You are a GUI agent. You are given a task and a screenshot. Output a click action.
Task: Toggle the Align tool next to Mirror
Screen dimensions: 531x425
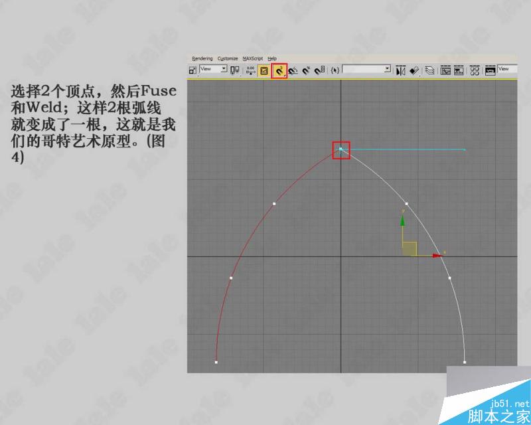[414, 69]
